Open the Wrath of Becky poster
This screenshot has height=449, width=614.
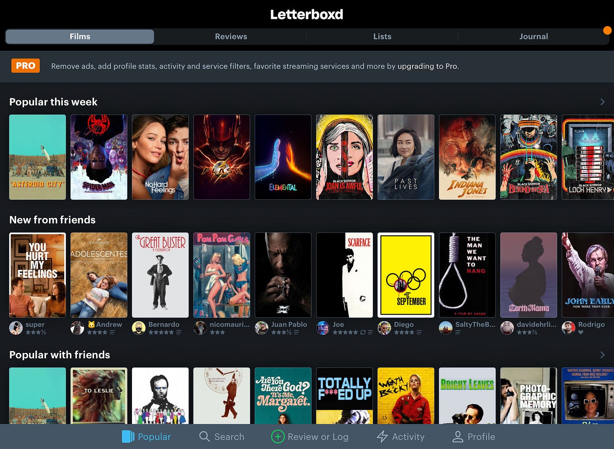(406, 396)
